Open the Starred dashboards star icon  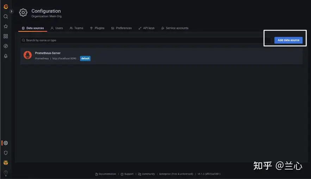coord(6,26)
